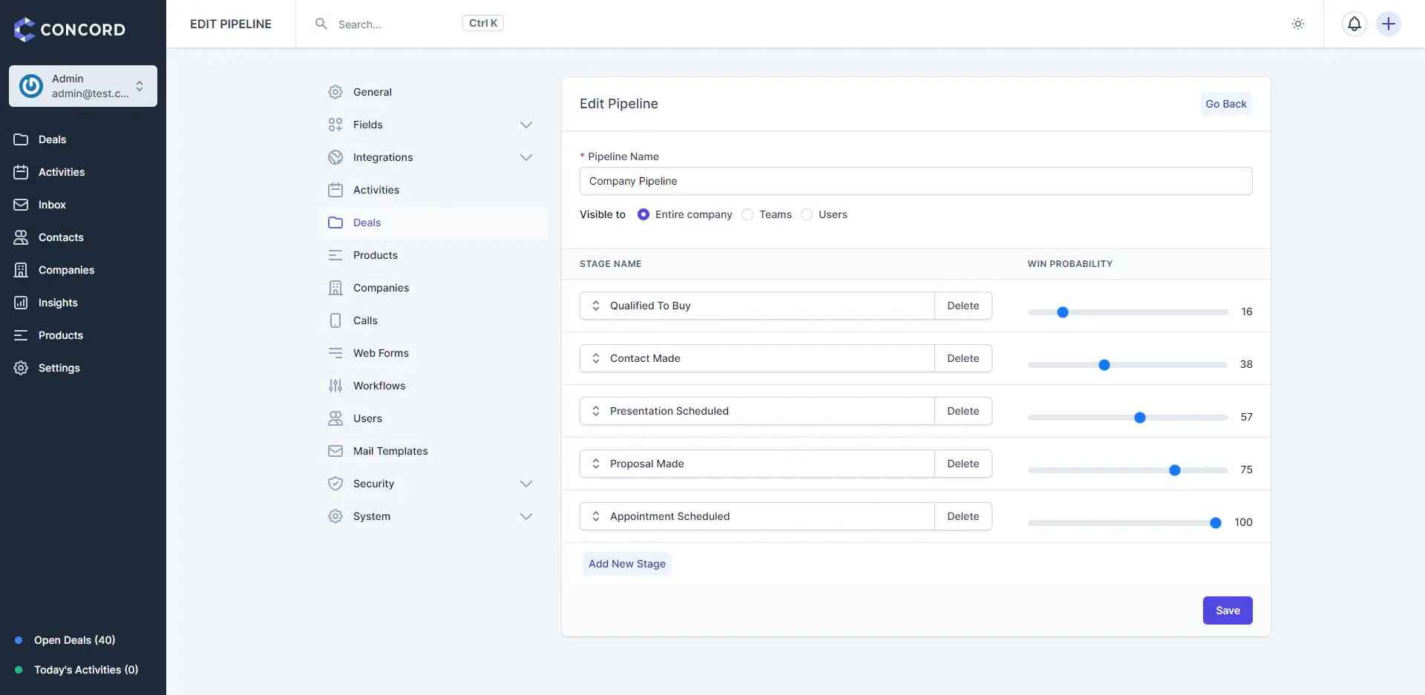Viewport: 1425px width, 695px height.
Task: Open Companies in the settings menu
Action: (433, 288)
